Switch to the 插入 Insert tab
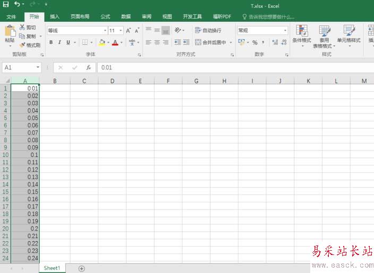Image resolution: width=374 pixels, height=273 pixels. click(55, 16)
